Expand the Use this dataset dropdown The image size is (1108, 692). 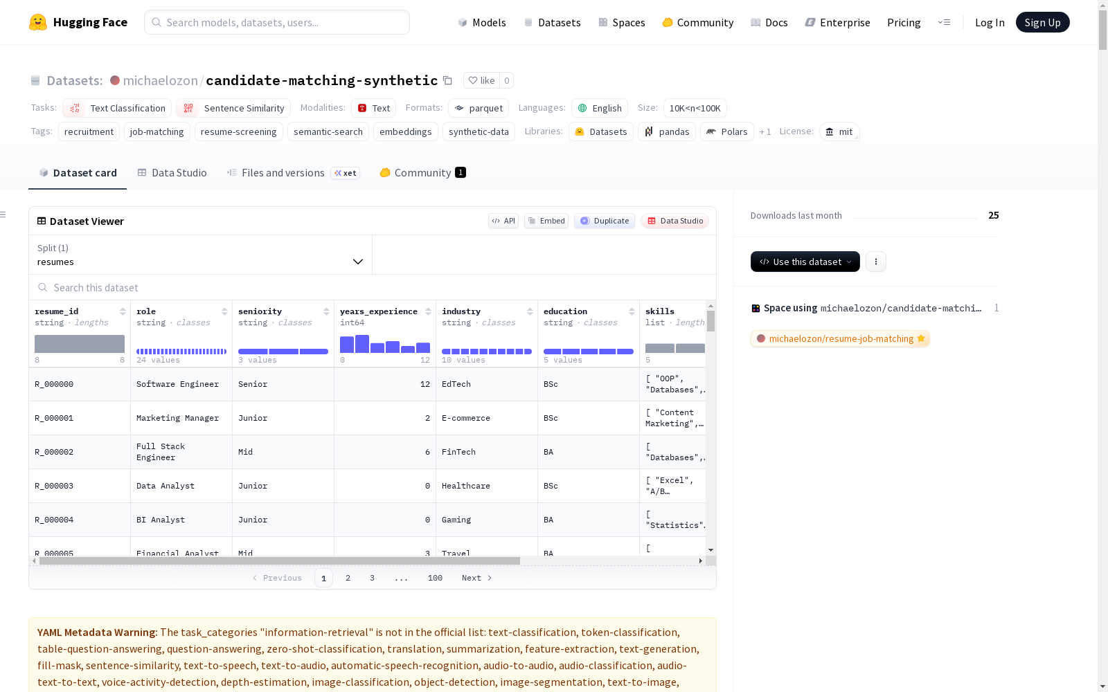[x=805, y=262]
